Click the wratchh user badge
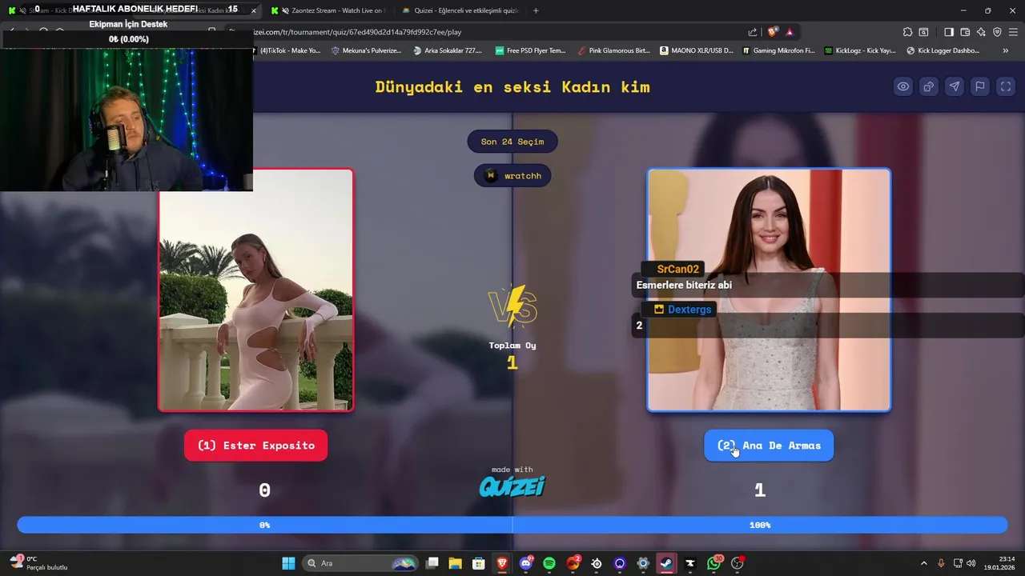This screenshot has height=576, width=1025. click(512, 175)
